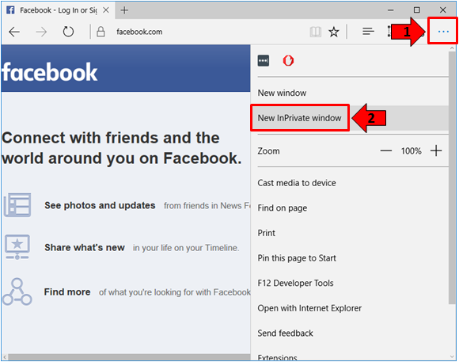Close the Facebook tab
Viewport: 459px width, 362px height.
106,10
